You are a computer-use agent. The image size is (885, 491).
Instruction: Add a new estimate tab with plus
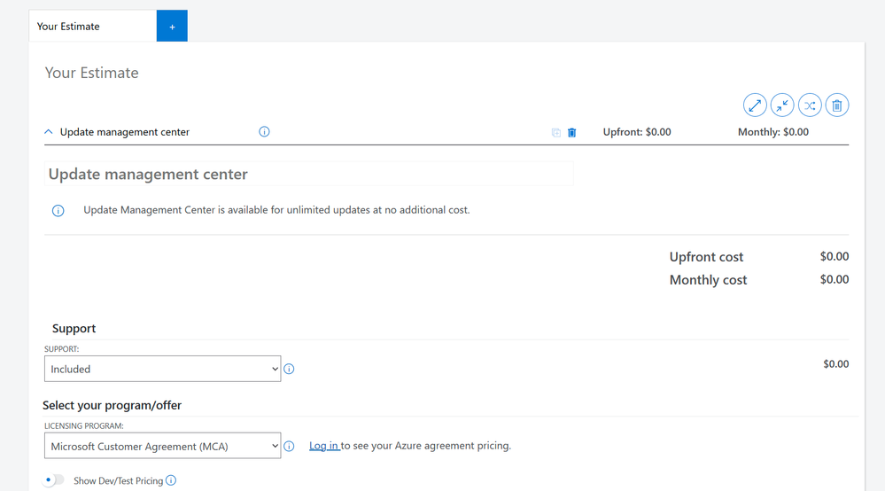point(172,26)
